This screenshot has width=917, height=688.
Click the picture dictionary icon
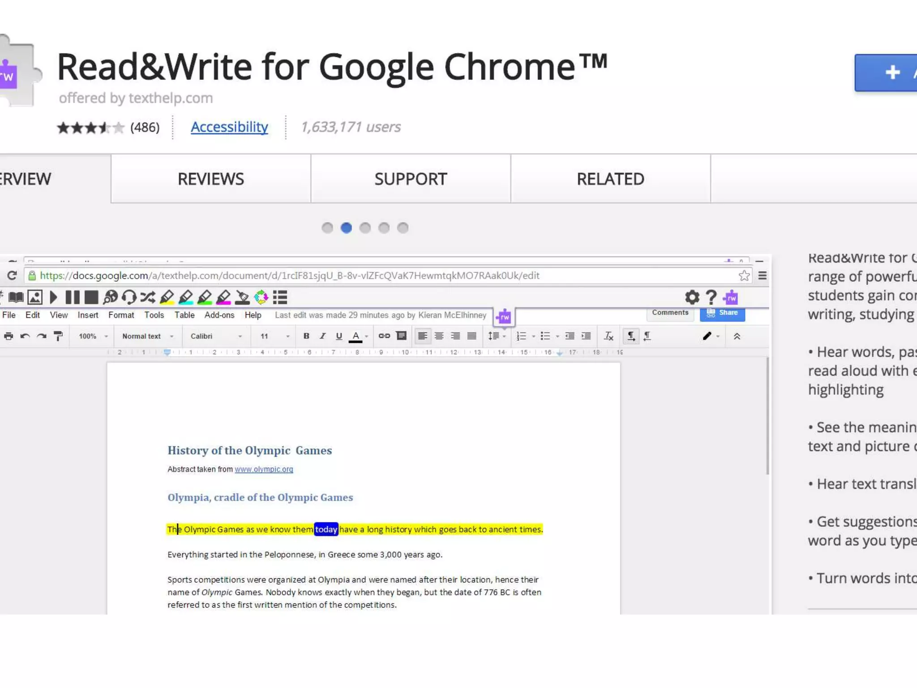point(35,297)
